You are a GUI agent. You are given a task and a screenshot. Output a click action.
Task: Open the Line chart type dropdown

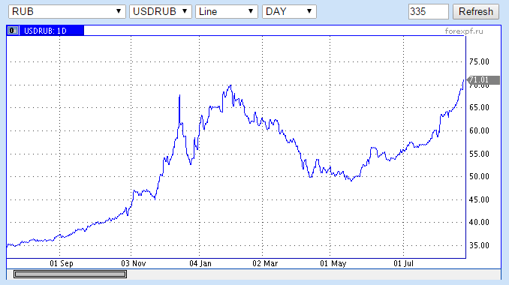227,12
